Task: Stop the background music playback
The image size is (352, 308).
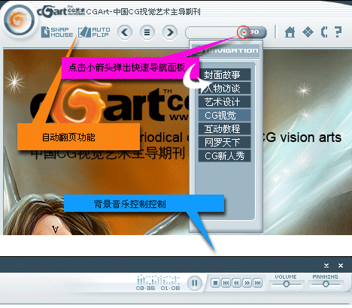Action: [215, 283]
